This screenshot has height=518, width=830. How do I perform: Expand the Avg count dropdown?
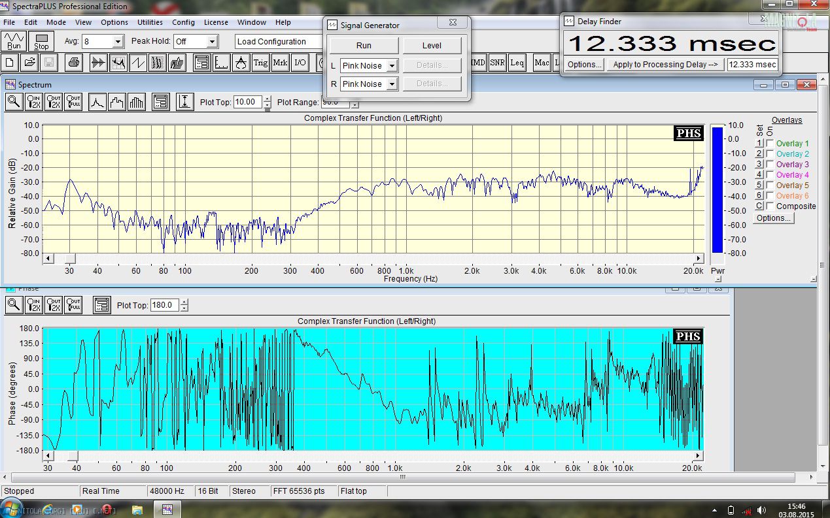pyautogui.click(x=118, y=42)
